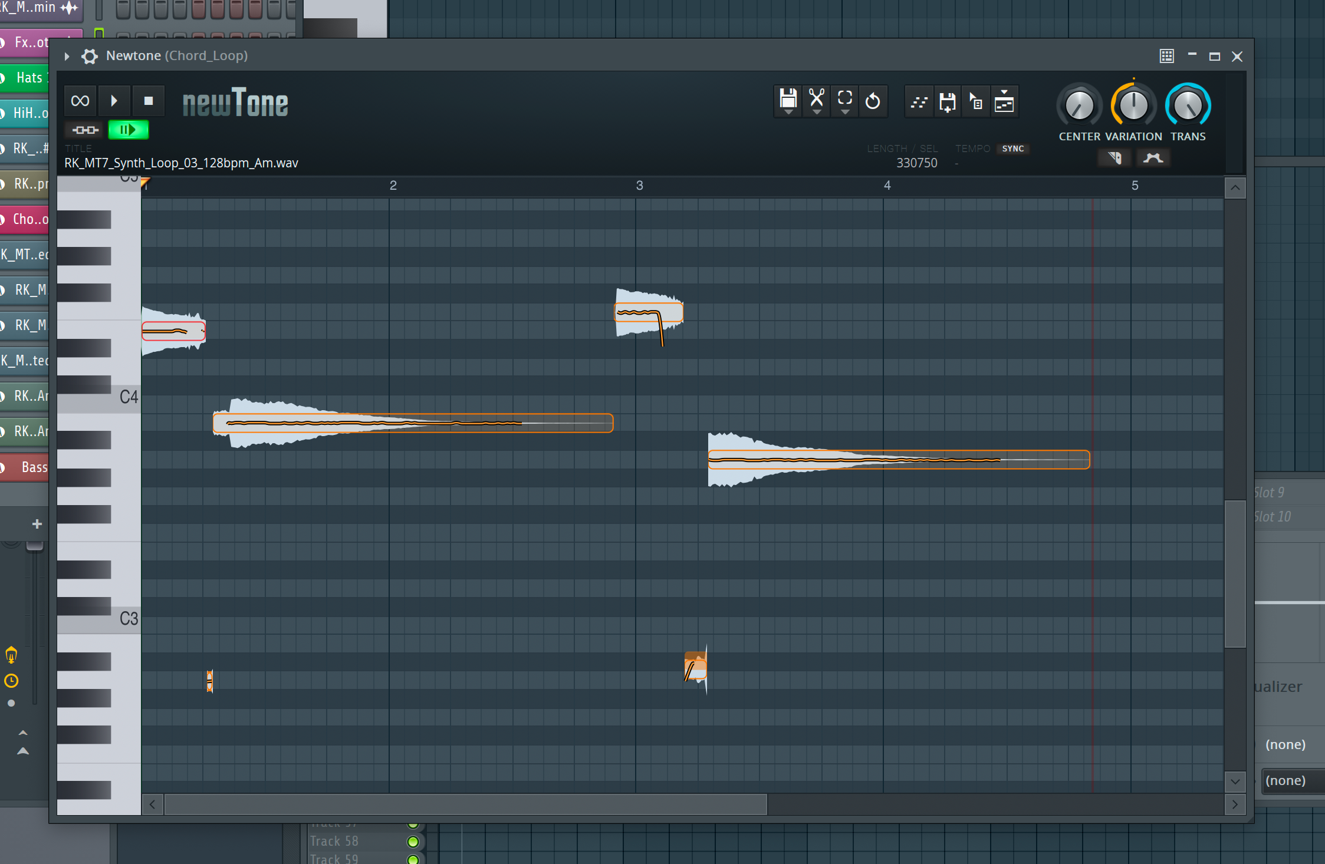Click the slice mode knife icon
This screenshot has height=864, width=1325.
pyautogui.click(x=1114, y=158)
